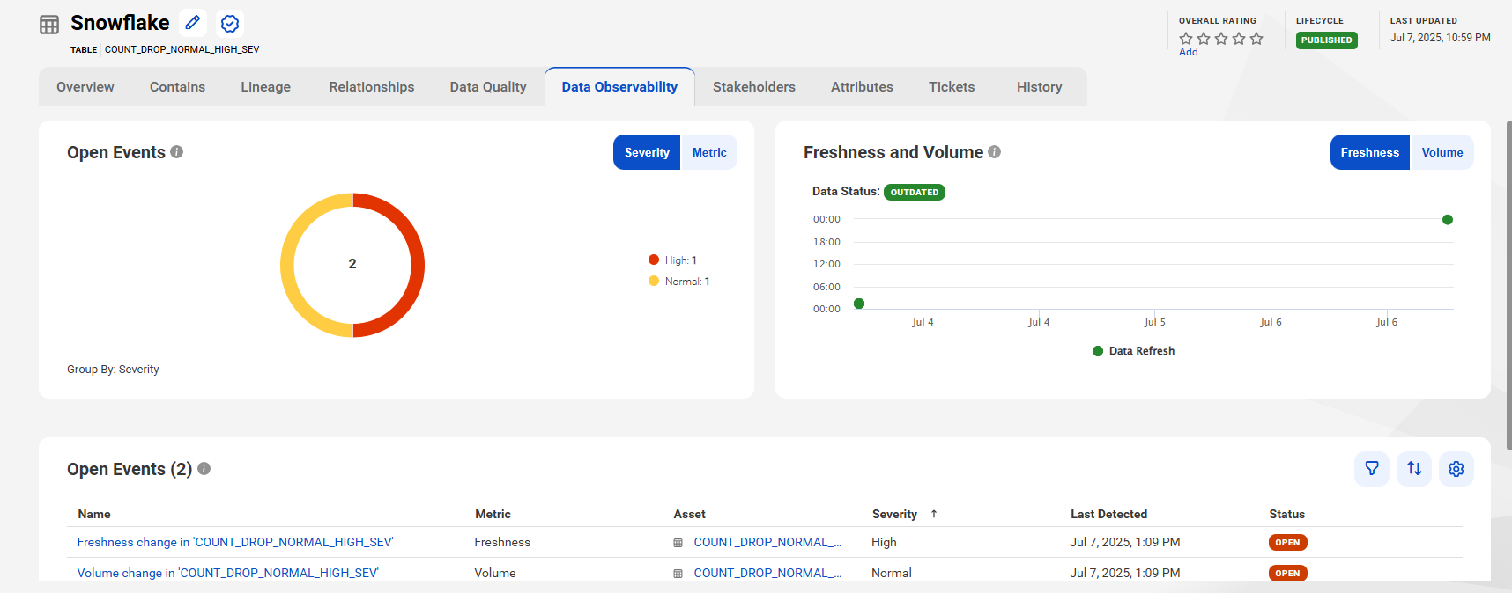Click the High: 1 legend entry
This screenshot has width=1512, height=593.
[x=673, y=260]
